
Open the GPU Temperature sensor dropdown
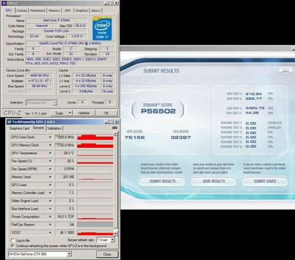[x=50, y=153]
